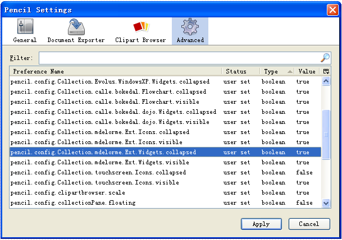Open the Document Exporter settings

pyautogui.click(x=76, y=31)
